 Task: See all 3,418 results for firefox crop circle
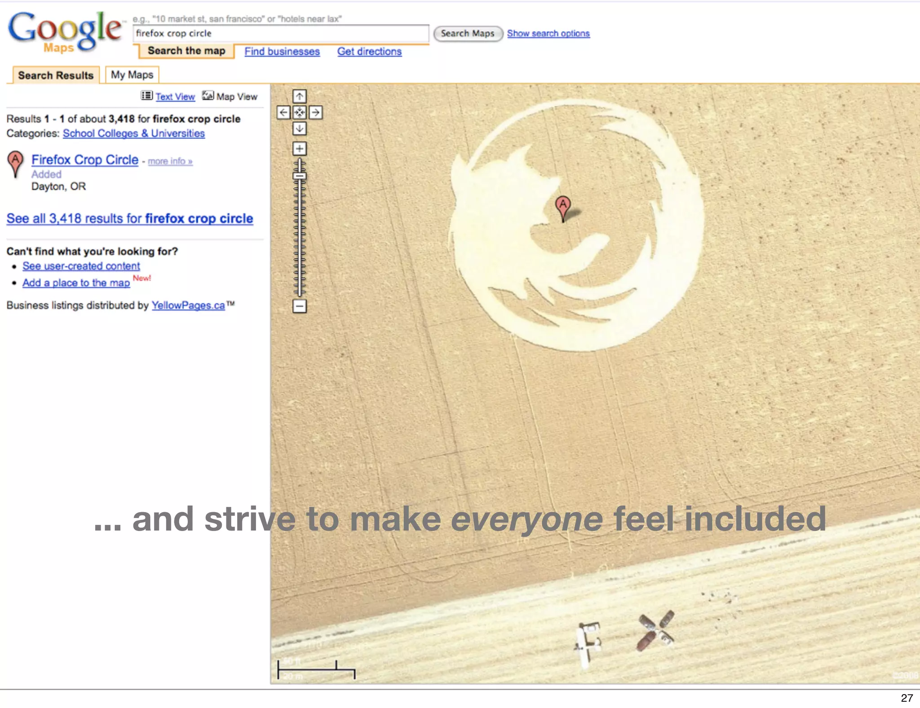(130, 219)
